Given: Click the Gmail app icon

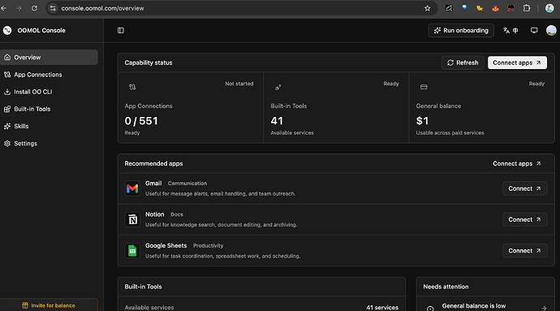Looking at the screenshot, I should [x=132, y=188].
